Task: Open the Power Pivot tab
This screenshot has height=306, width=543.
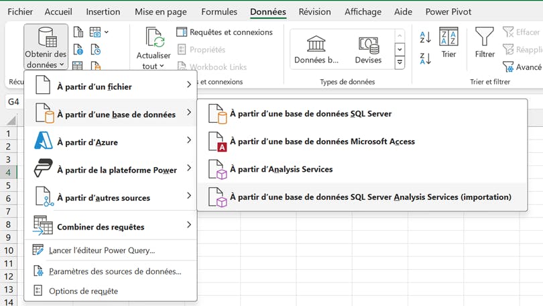Action: 448,12
